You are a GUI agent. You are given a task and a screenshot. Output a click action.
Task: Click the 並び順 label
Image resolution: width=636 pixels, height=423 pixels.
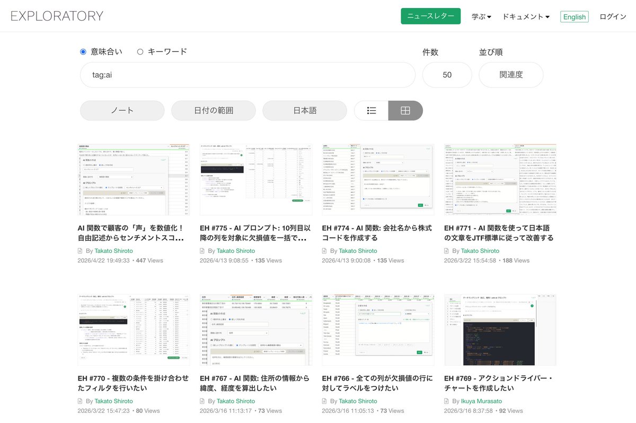point(491,52)
